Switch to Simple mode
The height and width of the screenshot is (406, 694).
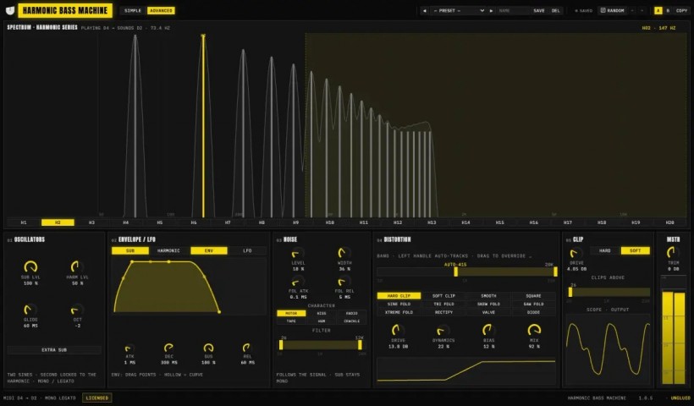(133, 10)
